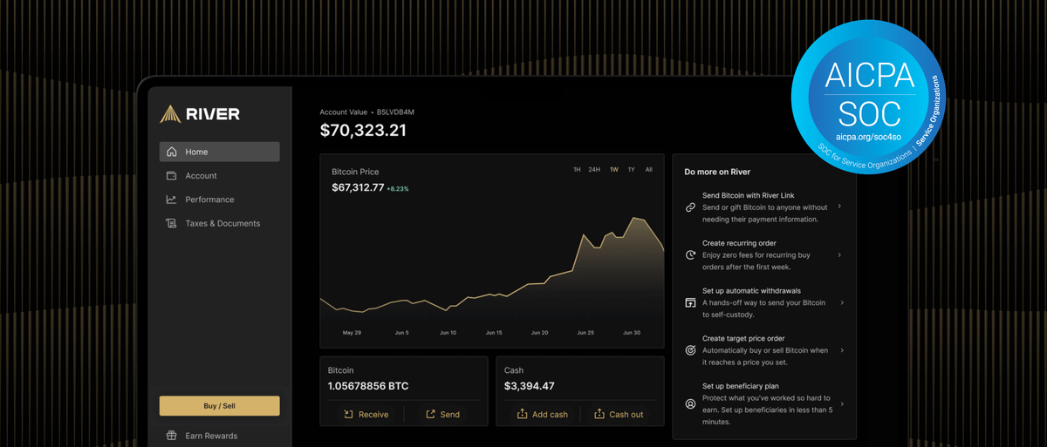Image resolution: width=1047 pixels, height=447 pixels.
Task: Expand Create target price order chevron
Action: point(842,350)
